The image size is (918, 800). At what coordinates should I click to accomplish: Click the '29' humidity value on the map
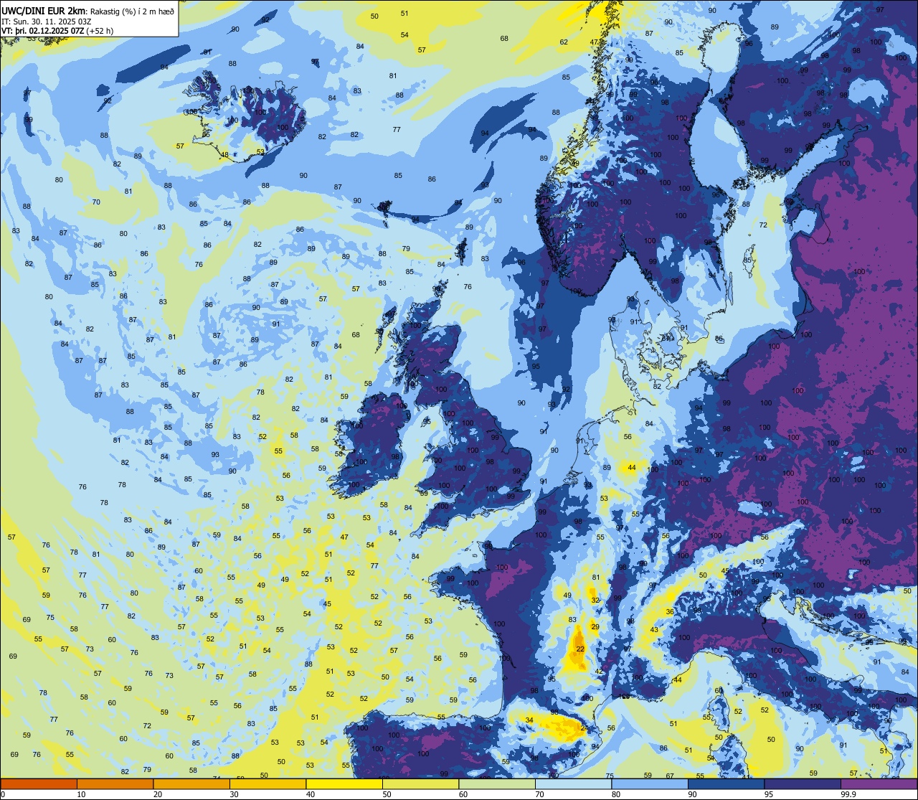point(595,626)
